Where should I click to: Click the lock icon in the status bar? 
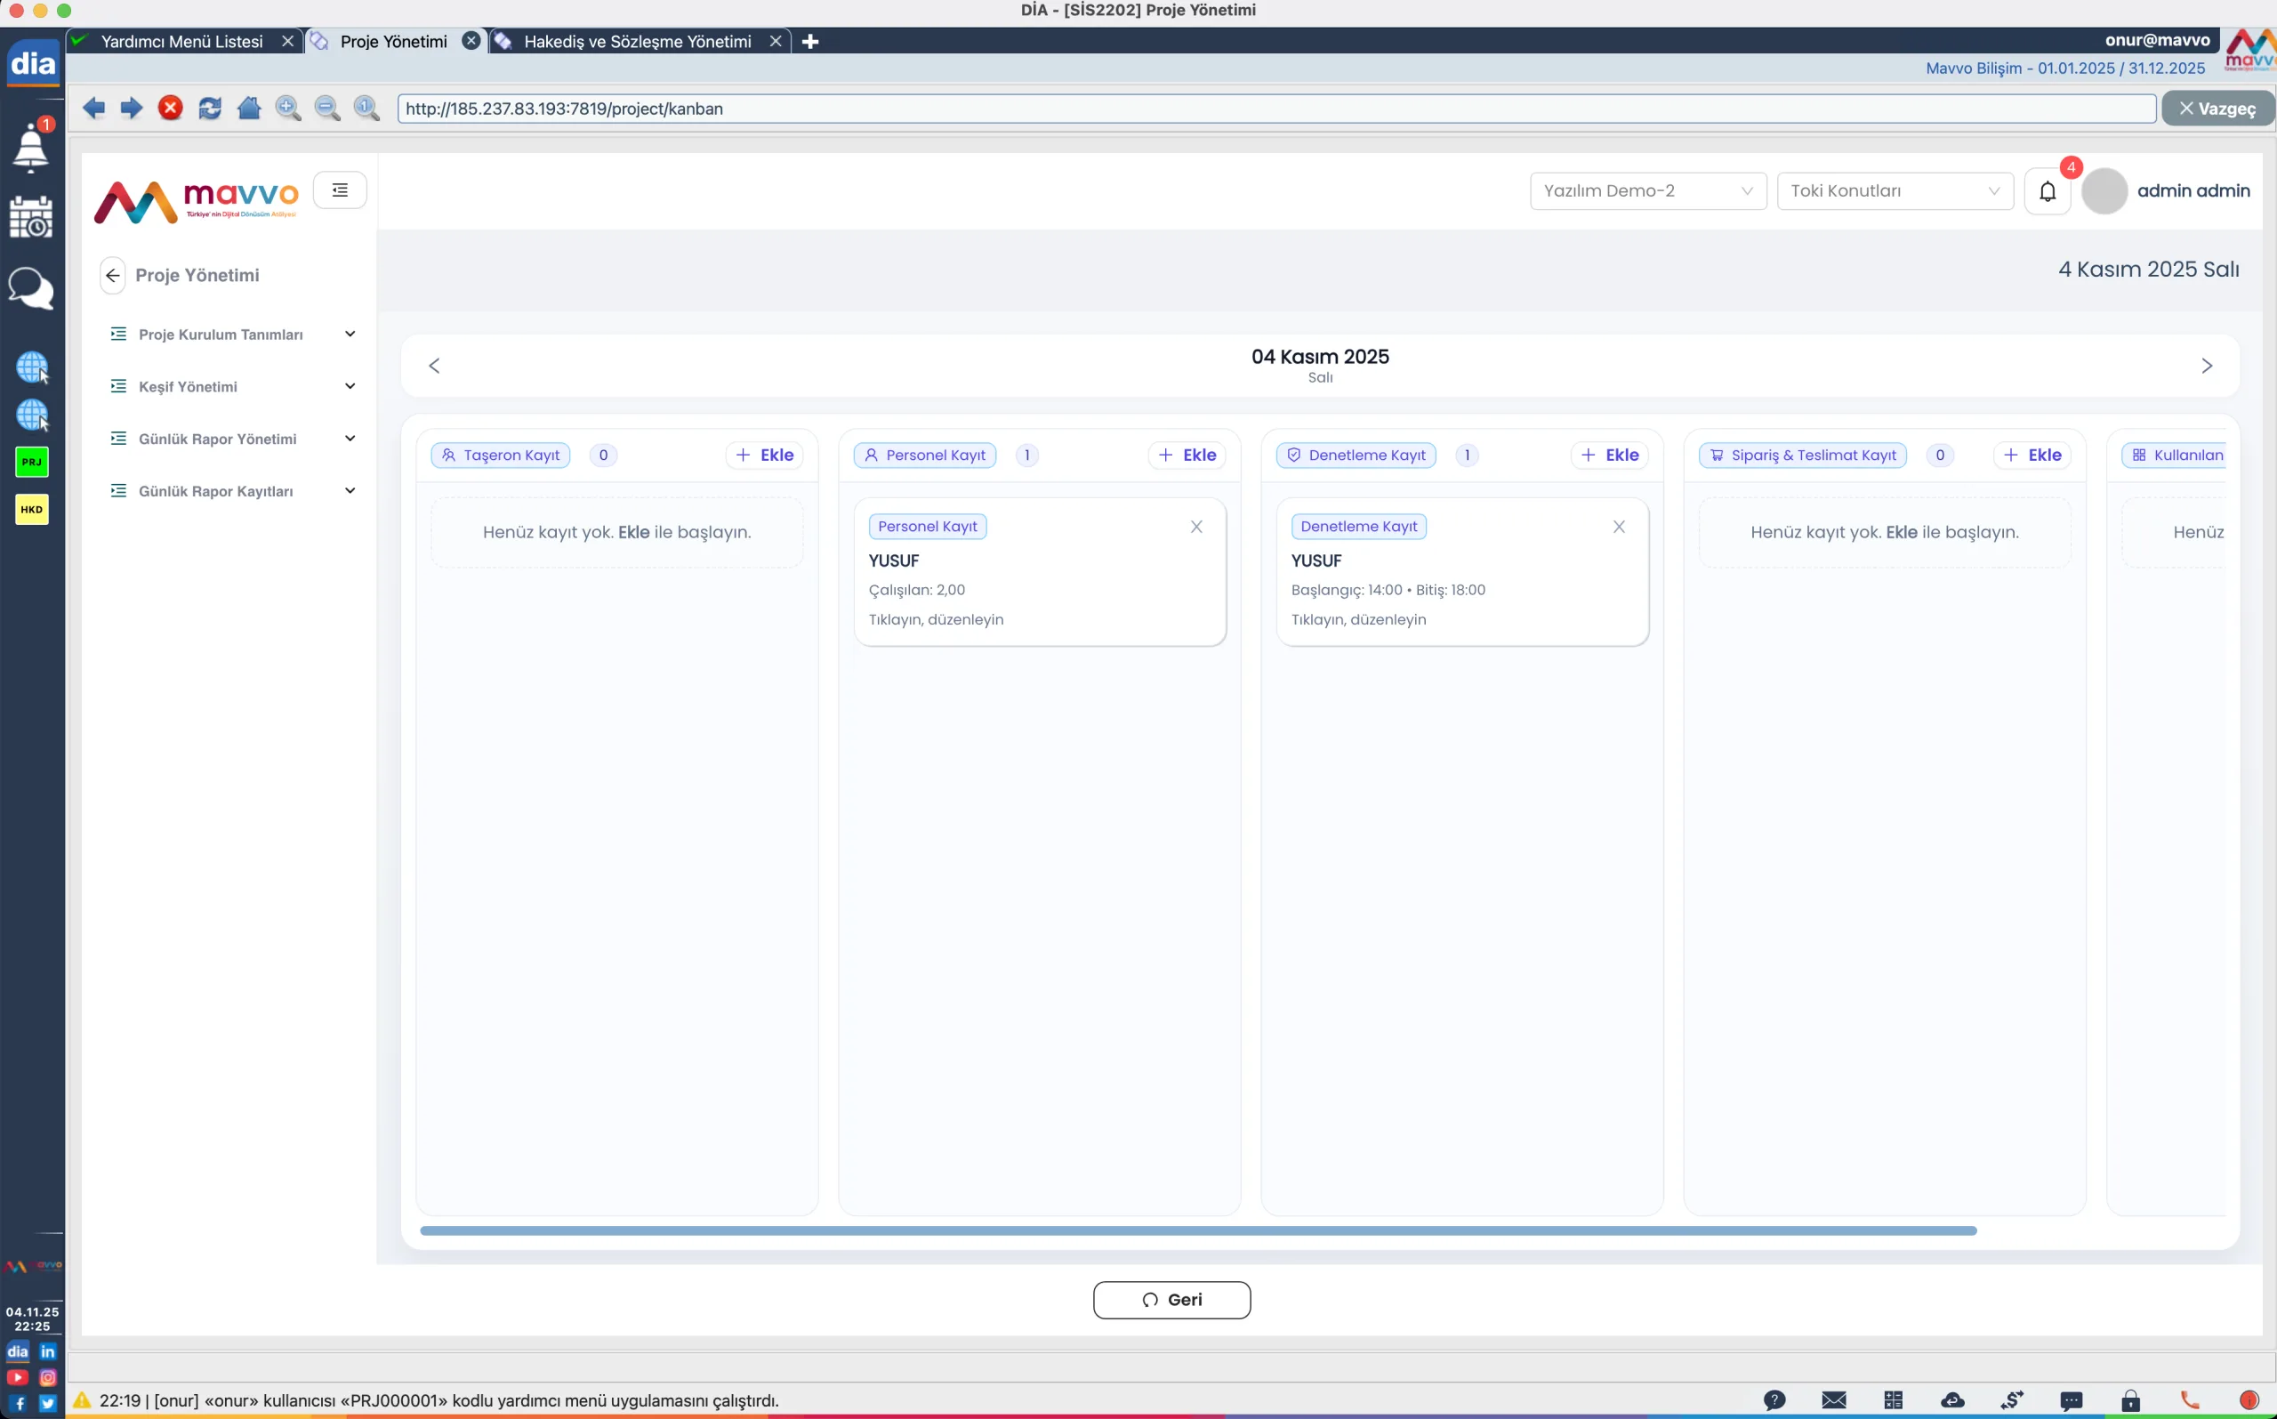coord(2129,1401)
